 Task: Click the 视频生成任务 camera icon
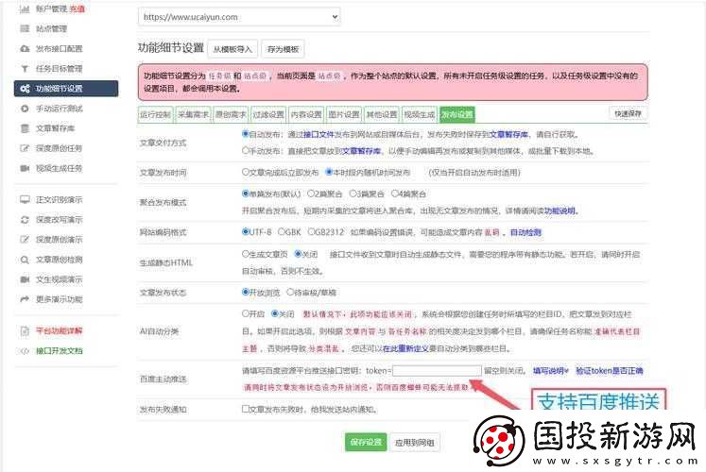[x=25, y=168]
